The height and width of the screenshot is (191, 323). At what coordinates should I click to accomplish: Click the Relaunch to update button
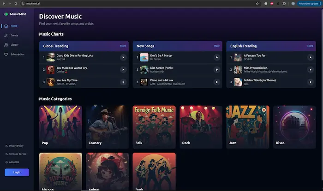coord(308,3)
